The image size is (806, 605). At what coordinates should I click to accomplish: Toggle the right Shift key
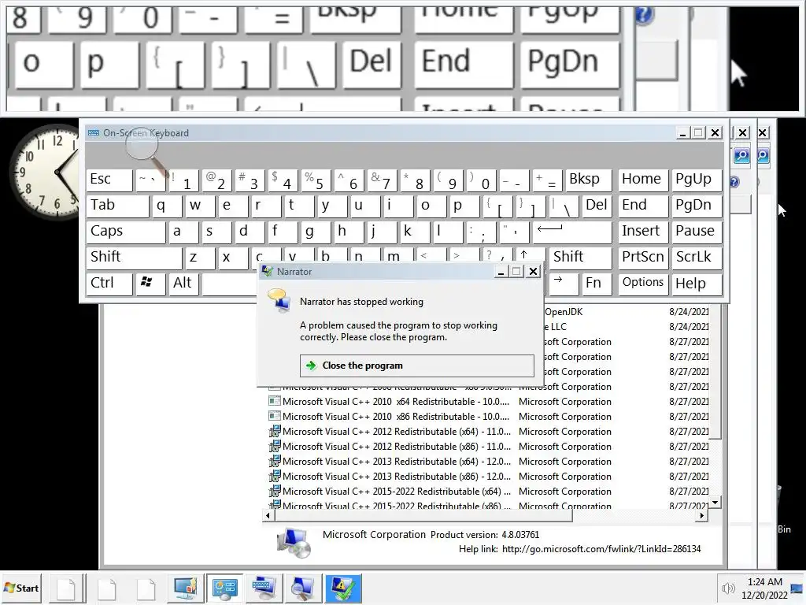[581, 258]
